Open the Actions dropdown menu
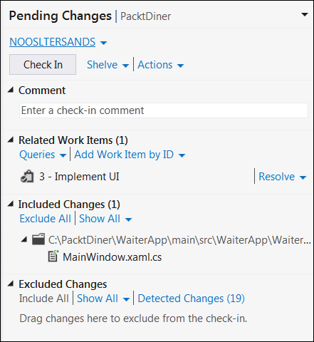 coord(161,65)
